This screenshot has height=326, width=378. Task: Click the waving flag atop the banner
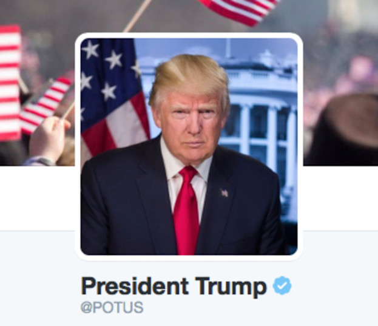(240, 11)
